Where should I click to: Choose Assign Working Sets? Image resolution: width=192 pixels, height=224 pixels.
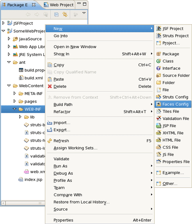tap(100, 148)
